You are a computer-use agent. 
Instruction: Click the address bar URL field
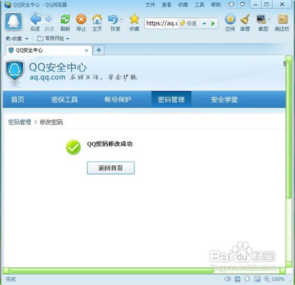(x=162, y=24)
